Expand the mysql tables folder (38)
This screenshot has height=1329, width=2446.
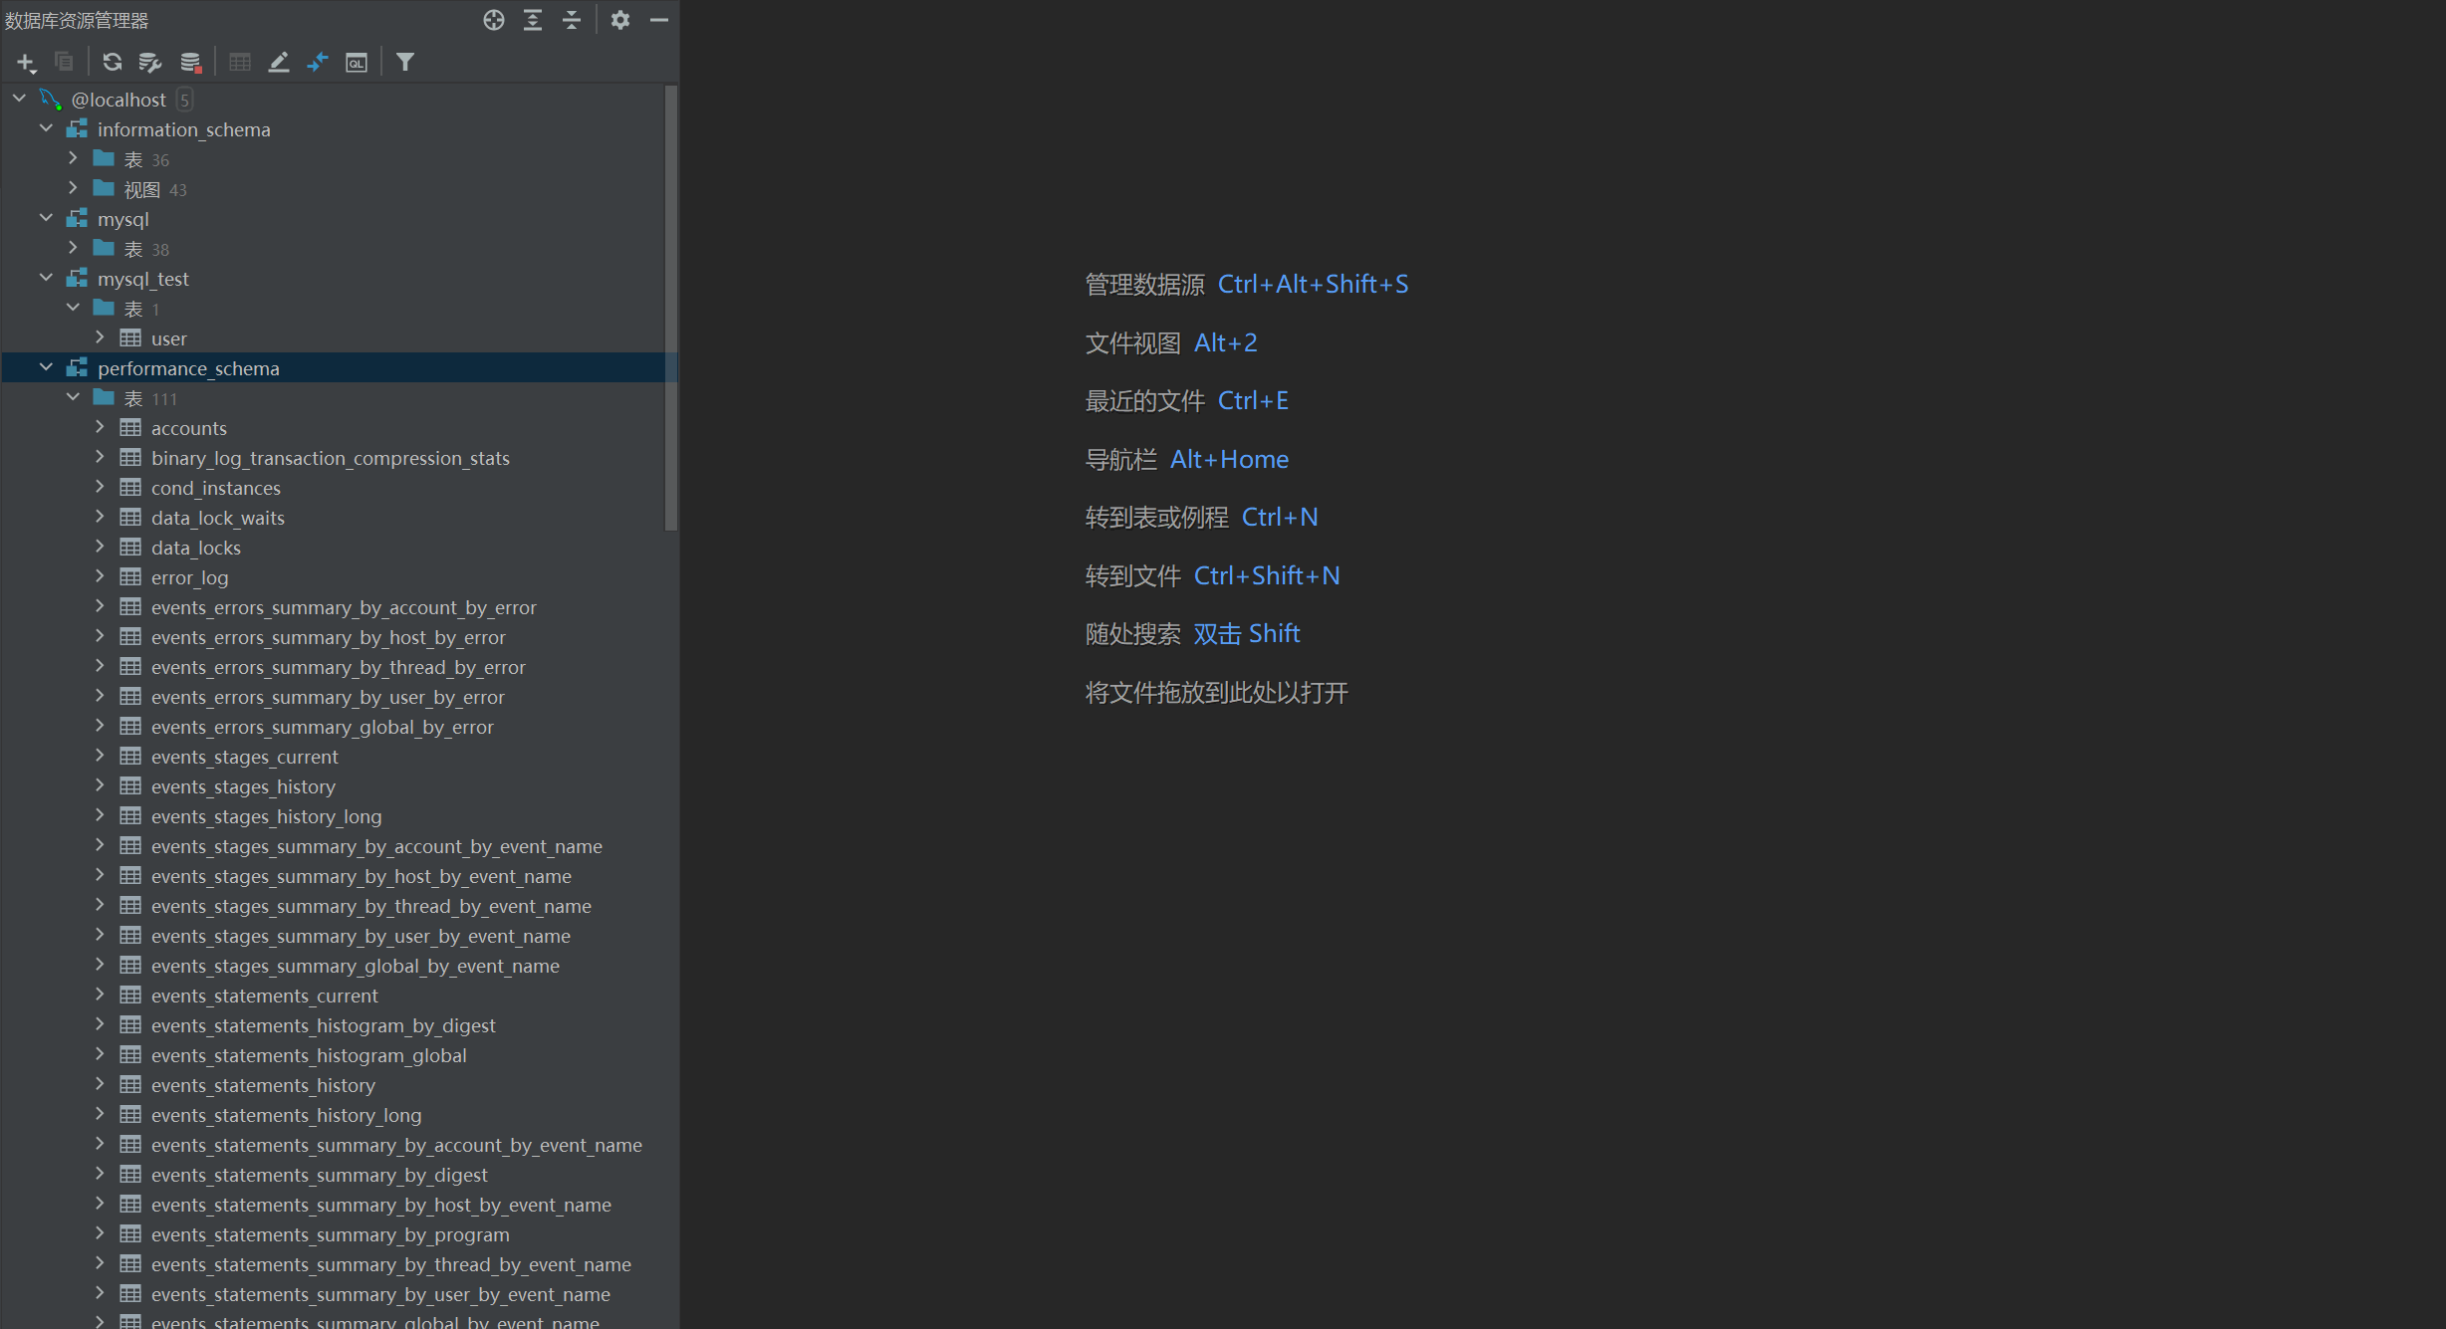[x=73, y=248]
